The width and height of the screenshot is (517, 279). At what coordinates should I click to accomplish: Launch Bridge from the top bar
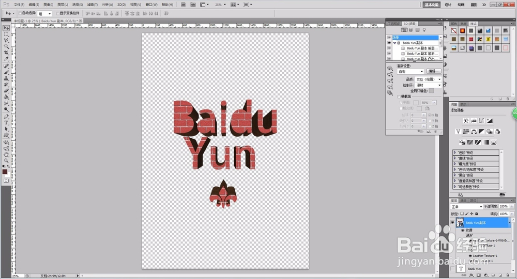pyautogui.click(x=184, y=5)
